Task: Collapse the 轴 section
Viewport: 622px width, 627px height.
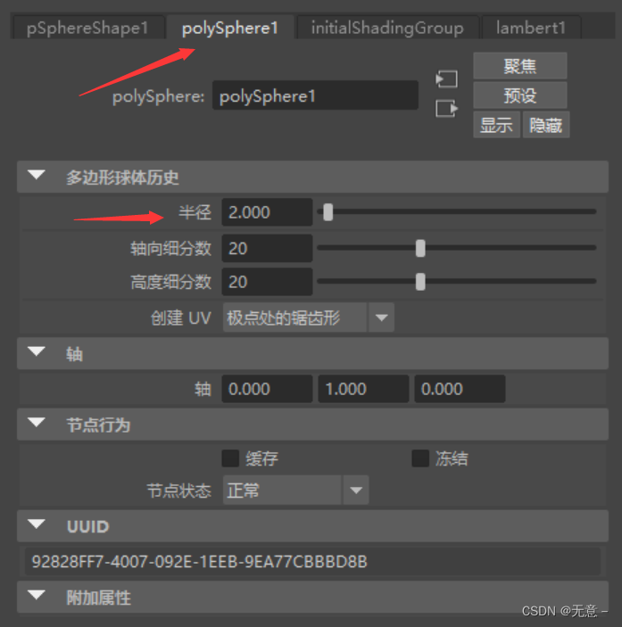Action: click(37, 351)
